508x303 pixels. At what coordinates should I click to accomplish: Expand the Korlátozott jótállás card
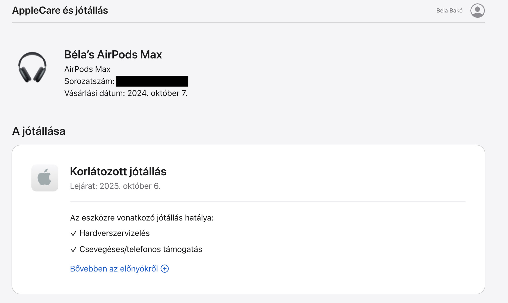pyautogui.click(x=118, y=172)
